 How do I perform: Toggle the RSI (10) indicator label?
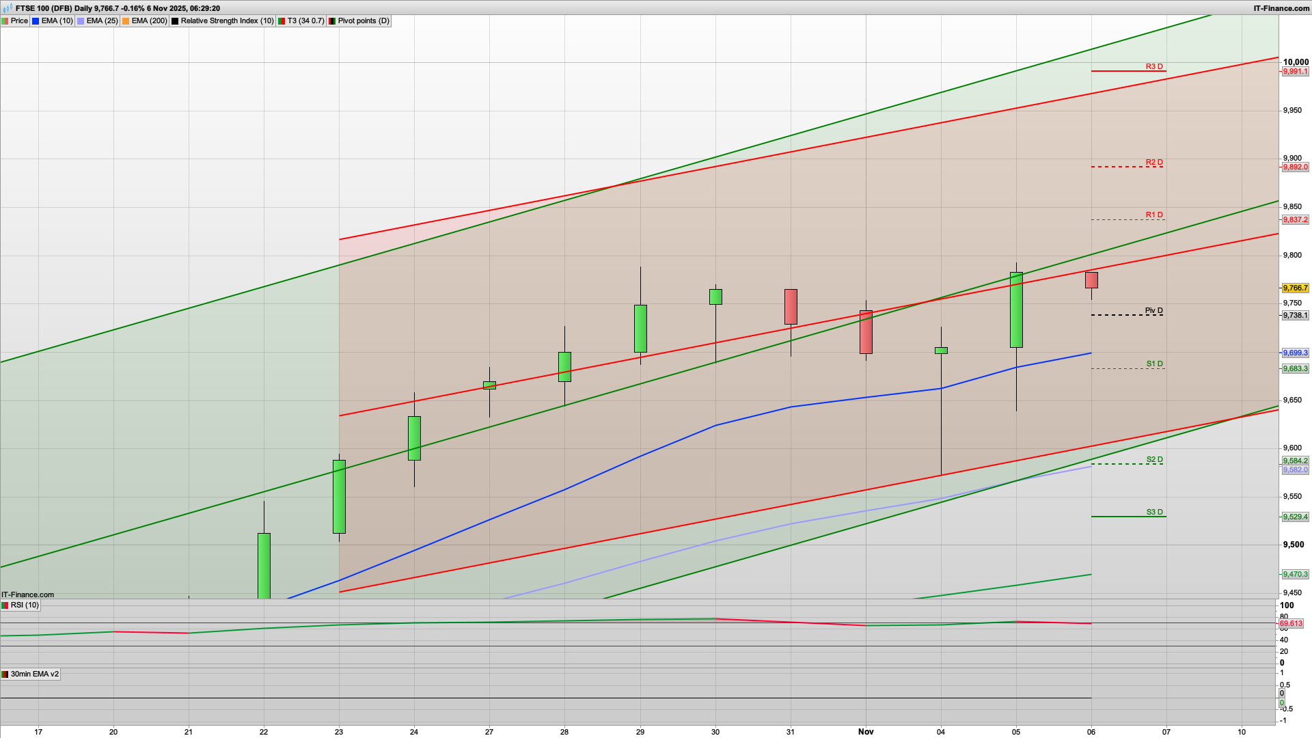(25, 605)
